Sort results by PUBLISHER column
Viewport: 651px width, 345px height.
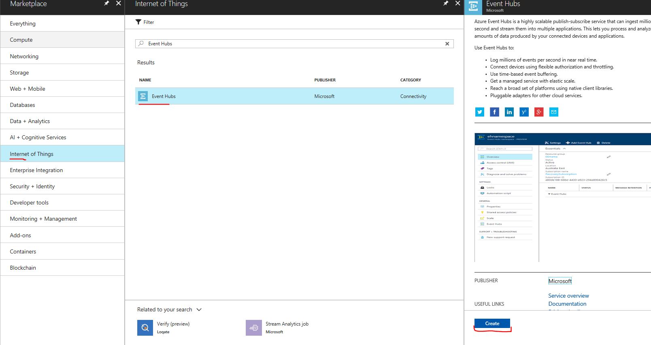click(x=325, y=80)
